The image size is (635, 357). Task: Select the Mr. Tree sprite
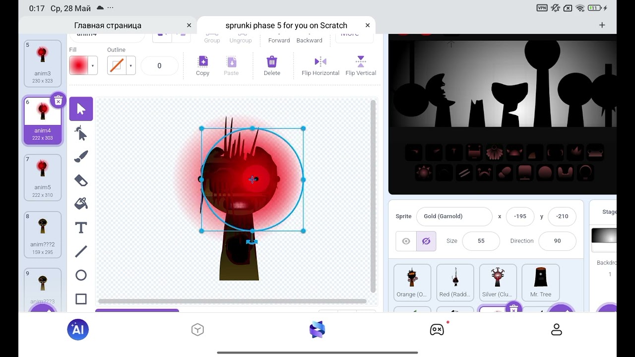pos(541,282)
